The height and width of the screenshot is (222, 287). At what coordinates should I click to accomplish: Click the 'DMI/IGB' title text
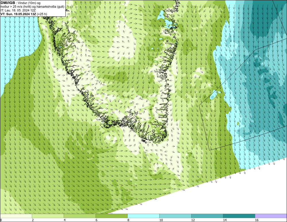[x=8, y=3]
